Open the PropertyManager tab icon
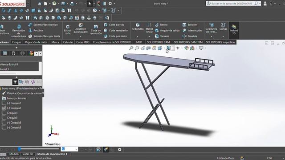The width and height of the screenshot is (285, 160). coord(5,53)
